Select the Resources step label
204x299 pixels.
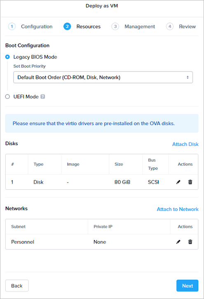pos(88,26)
